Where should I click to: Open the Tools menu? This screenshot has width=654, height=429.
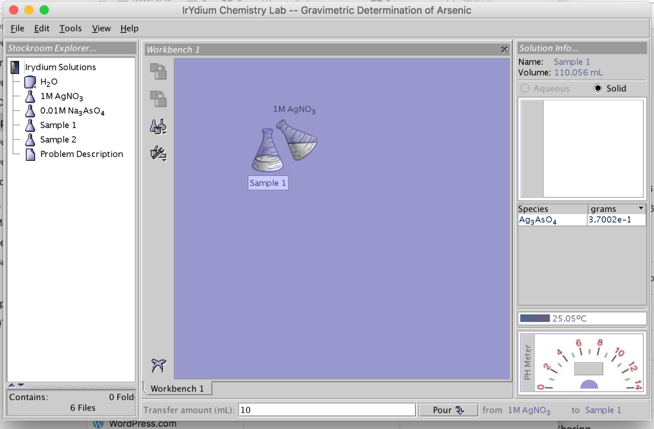click(x=70, y=28)
